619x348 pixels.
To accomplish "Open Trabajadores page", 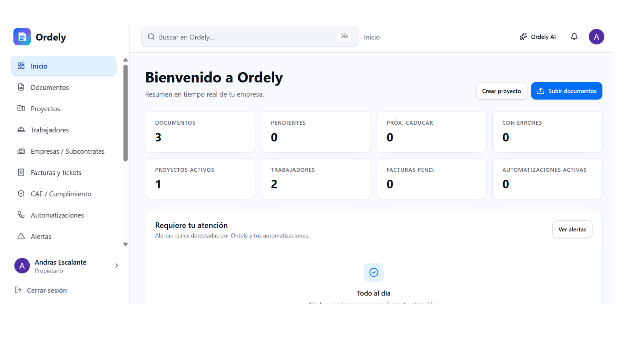I will tap(64, 130).
